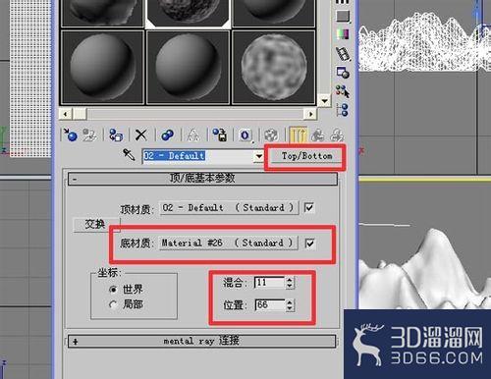Toggle the bottom material (底材质) checkbox
The image size is (491, 379).
tap(309, 244)
